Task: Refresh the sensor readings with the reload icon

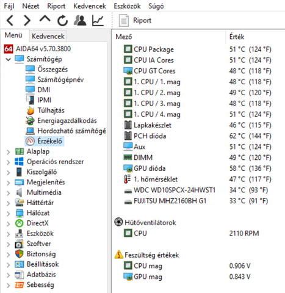Action: (62, 20)
